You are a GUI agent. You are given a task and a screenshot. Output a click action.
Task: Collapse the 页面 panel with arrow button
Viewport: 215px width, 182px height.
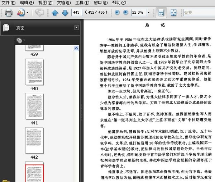[x=76, y=28]
